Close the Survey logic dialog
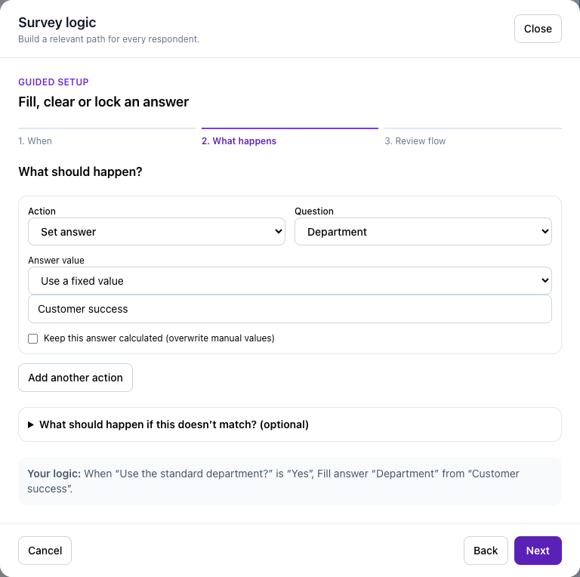580x577 pixels. (538, 29)
